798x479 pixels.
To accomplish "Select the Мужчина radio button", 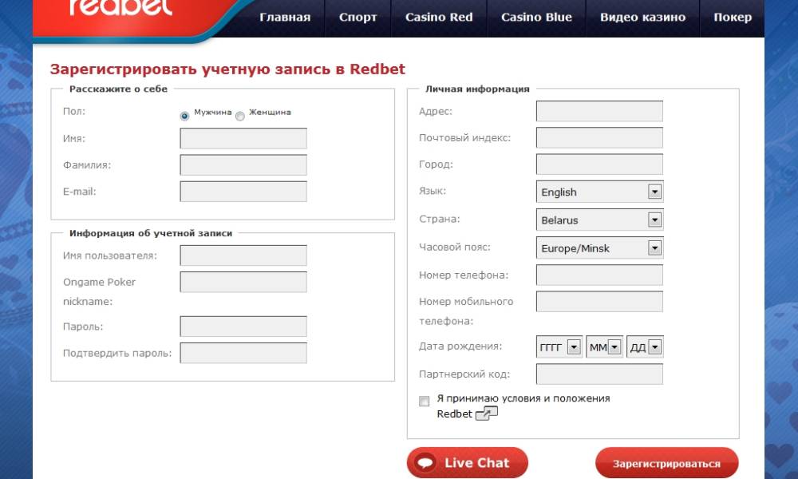I will [x=185, y=116].
